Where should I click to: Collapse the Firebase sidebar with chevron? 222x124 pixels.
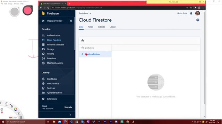click(x=70, y=115)
